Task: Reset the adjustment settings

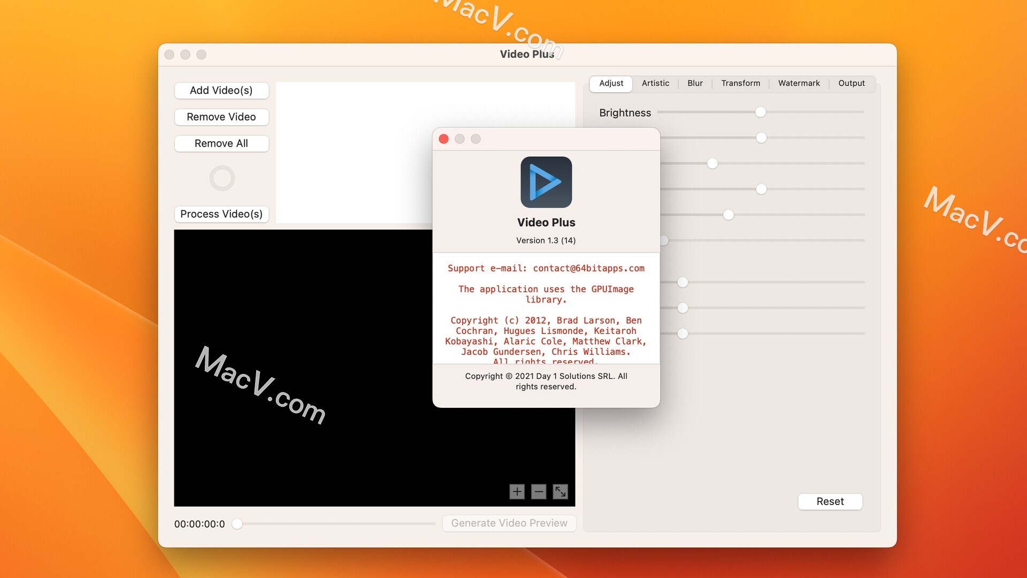Action: pyautogui.click(x=830, y=501)
